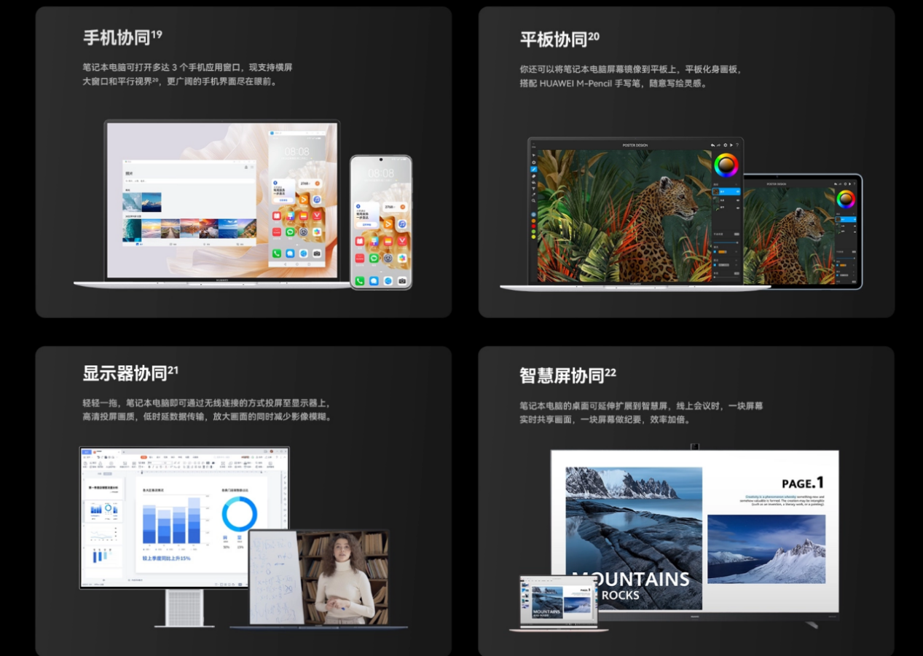Open the brush settings dropdown arrow in right panel
The image size is (923, 656).
[736, 251]
